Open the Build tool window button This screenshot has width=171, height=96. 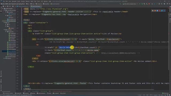(x=49, y=93)
